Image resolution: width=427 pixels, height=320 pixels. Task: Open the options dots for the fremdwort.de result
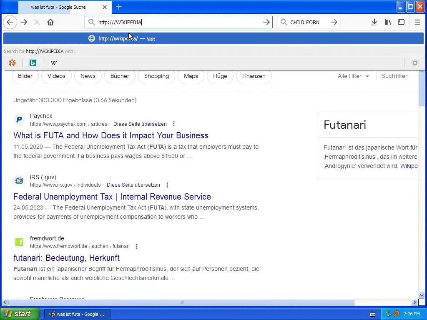click(137, 246)
